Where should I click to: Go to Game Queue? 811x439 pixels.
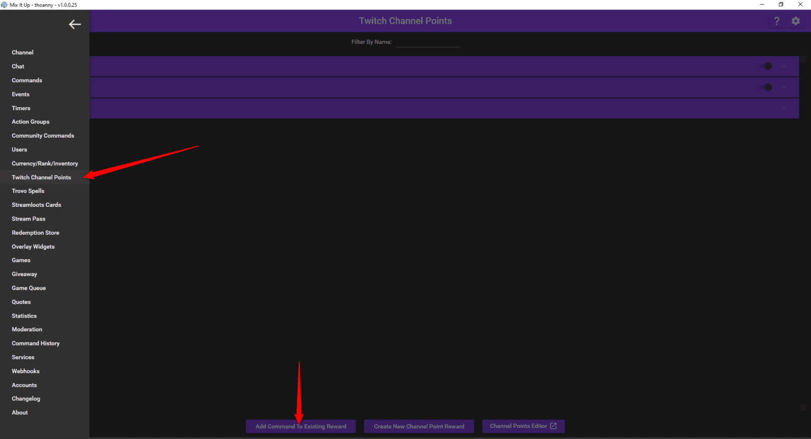(29, 288)
